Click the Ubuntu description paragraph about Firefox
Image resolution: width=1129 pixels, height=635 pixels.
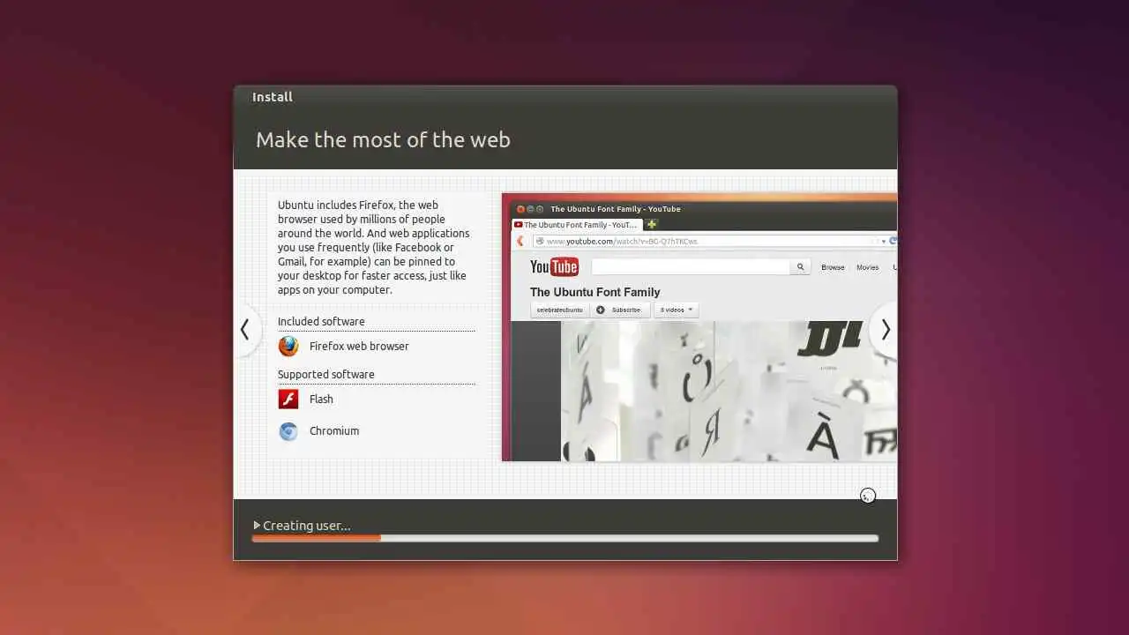374,248
